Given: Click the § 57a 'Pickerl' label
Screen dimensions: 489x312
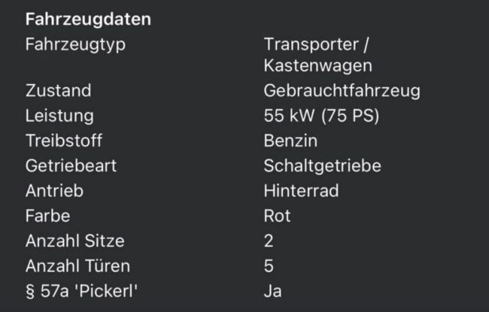Looking at the screenshot, I should [82, 292].
